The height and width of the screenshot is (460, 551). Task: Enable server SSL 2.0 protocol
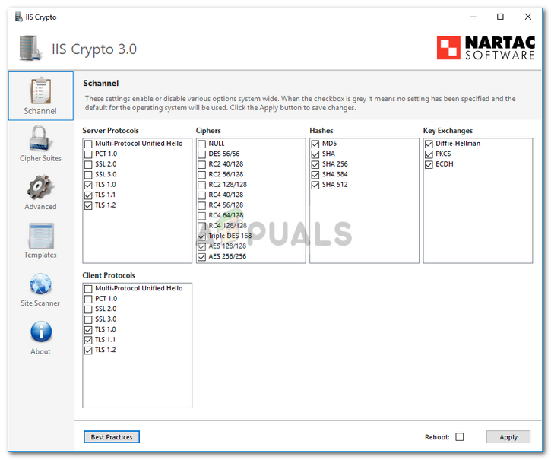pyautogui.click(x=88, y=164)
